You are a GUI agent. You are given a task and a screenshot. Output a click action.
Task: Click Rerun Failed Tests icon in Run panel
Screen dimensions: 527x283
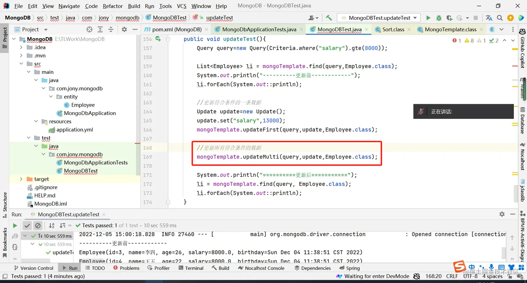tap(15, 236)
